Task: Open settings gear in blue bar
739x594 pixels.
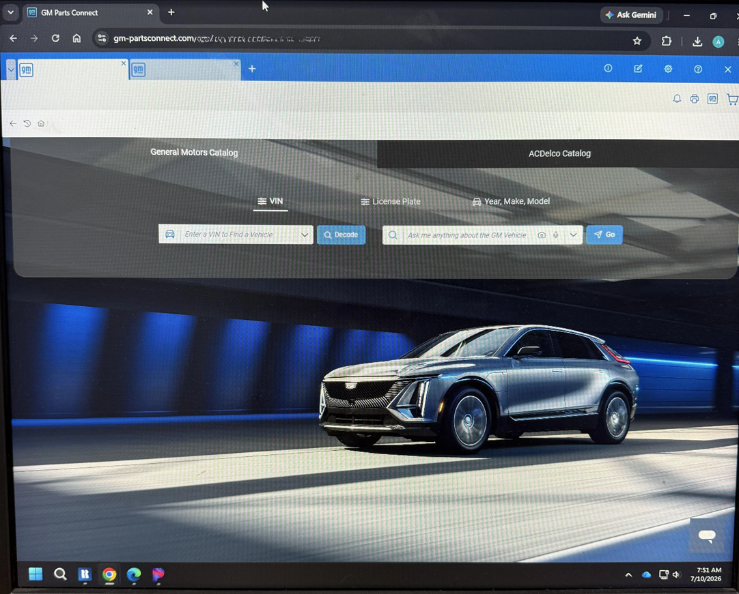Action: pos(668,69)
